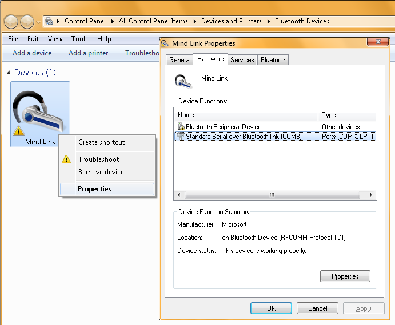
Task: Click the address bar devices icon
Action: pyautogui.click(x=49, y=22)
